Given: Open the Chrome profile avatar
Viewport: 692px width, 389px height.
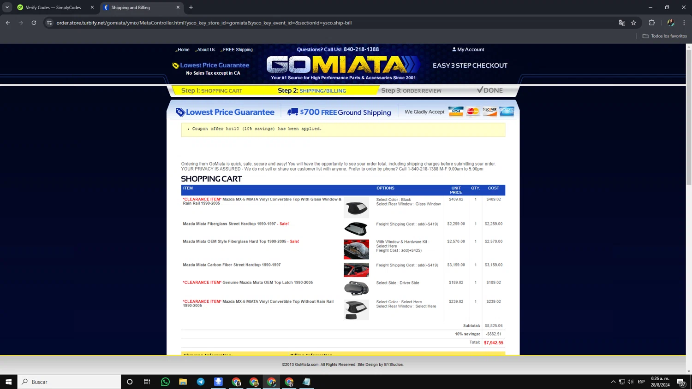Looking at the screenshot, I should 671,23.
